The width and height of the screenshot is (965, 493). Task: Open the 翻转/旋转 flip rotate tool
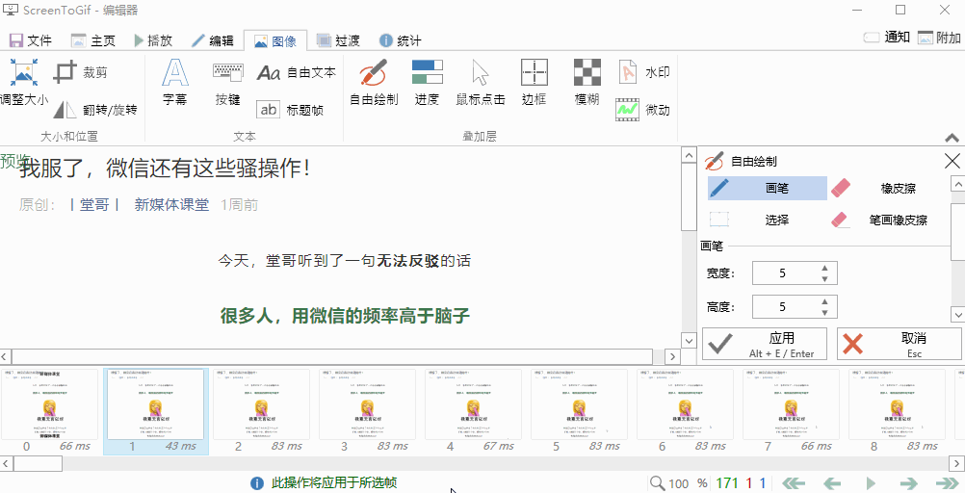[94, 110]
